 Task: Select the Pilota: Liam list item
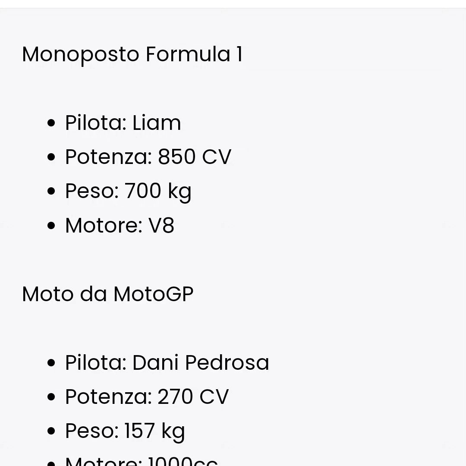123,123
